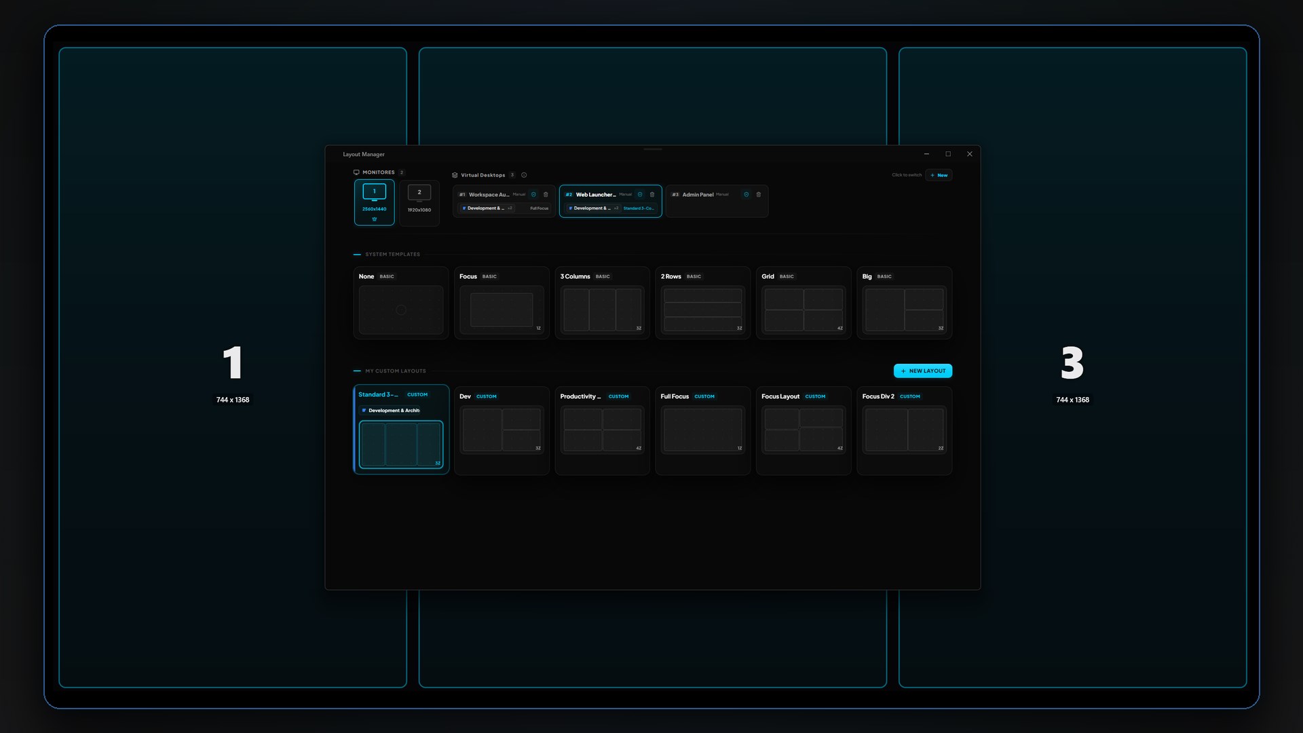Choose the Focus system template
The height and width of the screenshot is (733, 1303).
tap(502, 303)
